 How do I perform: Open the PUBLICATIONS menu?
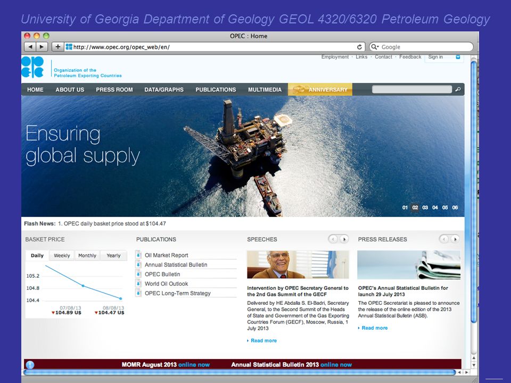(216, 89)
